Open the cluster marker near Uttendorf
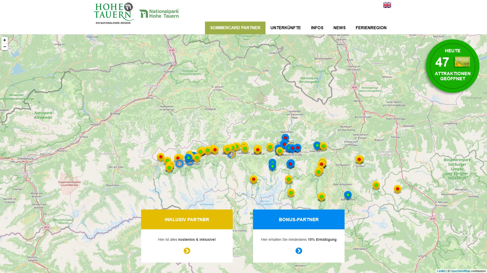487x273 pixels. (231, 154)
